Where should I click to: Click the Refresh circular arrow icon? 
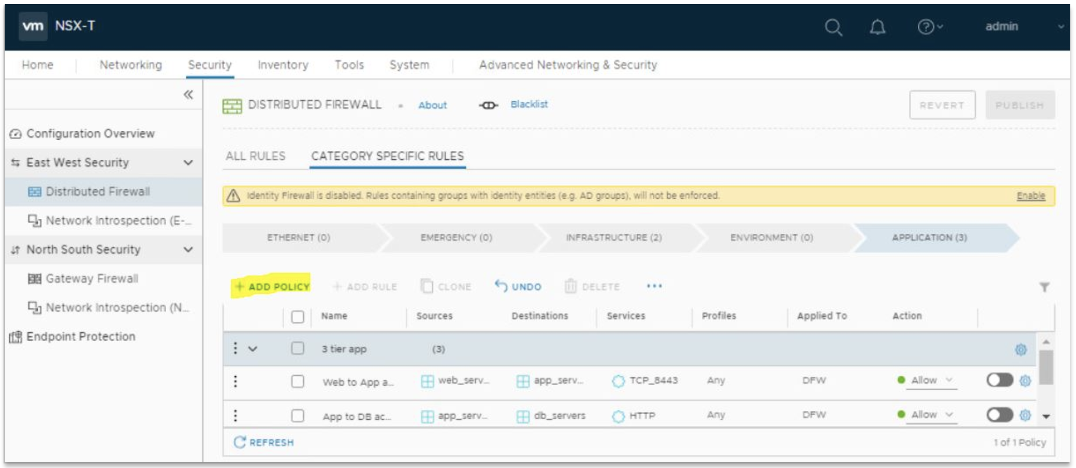[239, 442]
